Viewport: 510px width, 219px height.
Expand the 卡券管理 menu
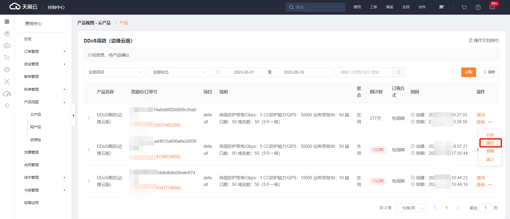click(45, 190)
